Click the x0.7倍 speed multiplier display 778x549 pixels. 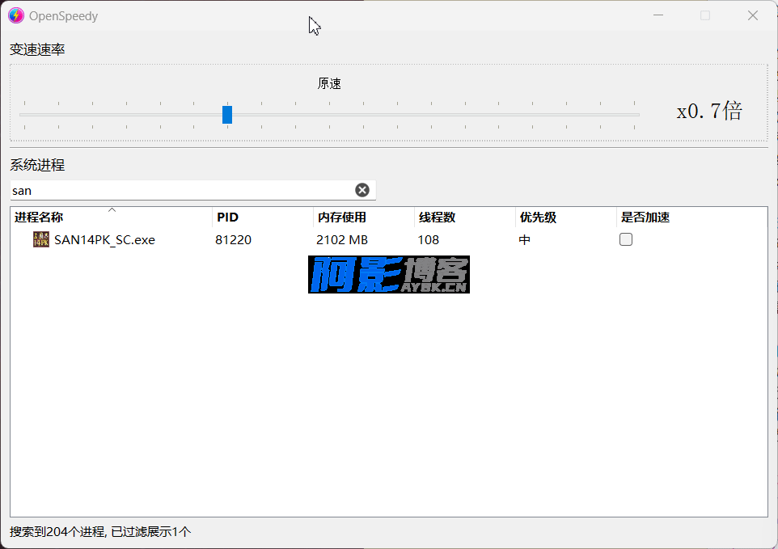(709, 112)
